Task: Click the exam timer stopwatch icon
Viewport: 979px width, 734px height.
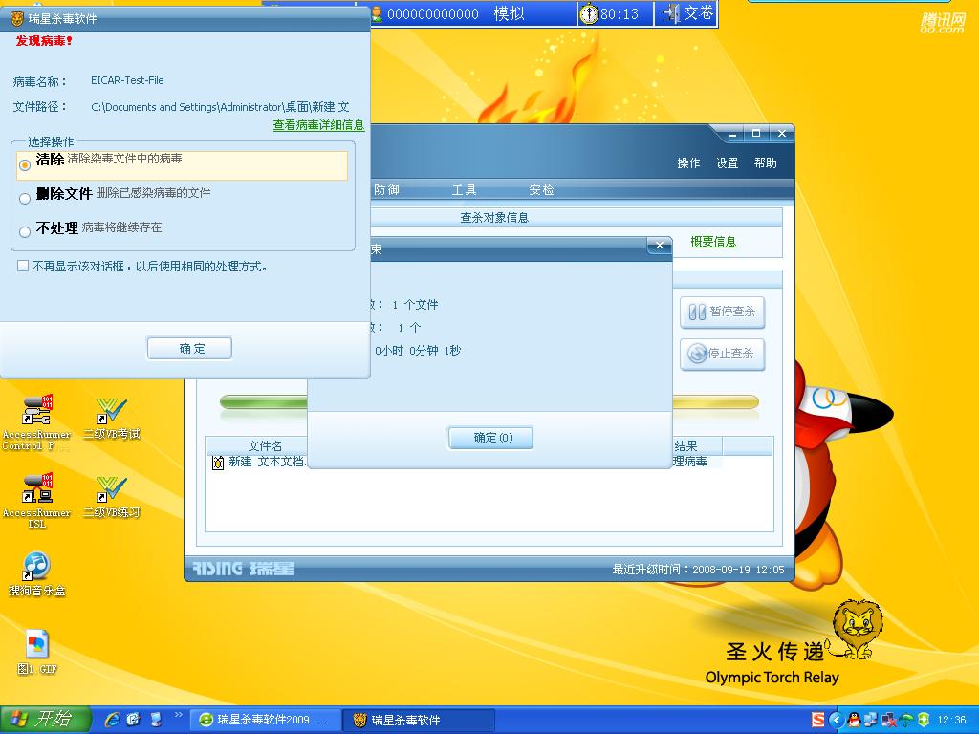Action: (x=588, y=13)
